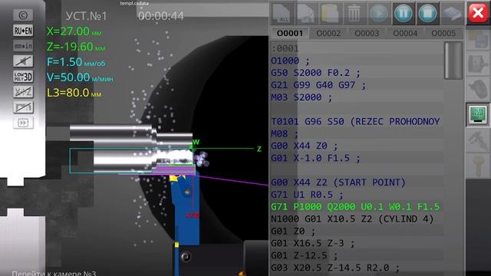Pause the running simulation
Image resolution: width=491 pixels, height=276 pixels.
(403, 14)
